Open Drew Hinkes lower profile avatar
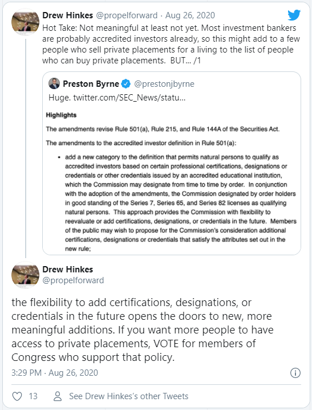Screen dimensions: 312x410 pos(25,275)
